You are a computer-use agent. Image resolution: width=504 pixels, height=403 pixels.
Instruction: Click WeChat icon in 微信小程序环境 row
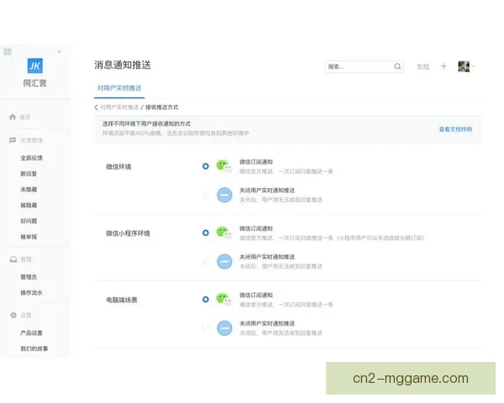coord(224,233)
